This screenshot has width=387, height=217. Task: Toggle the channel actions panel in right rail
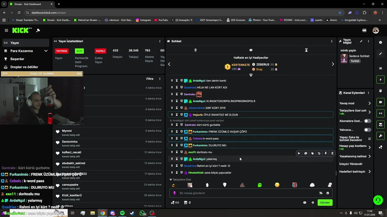coord(380,124)
